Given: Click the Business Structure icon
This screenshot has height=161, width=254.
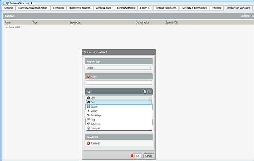Looking at the screenshot, I should click(8, 3).
